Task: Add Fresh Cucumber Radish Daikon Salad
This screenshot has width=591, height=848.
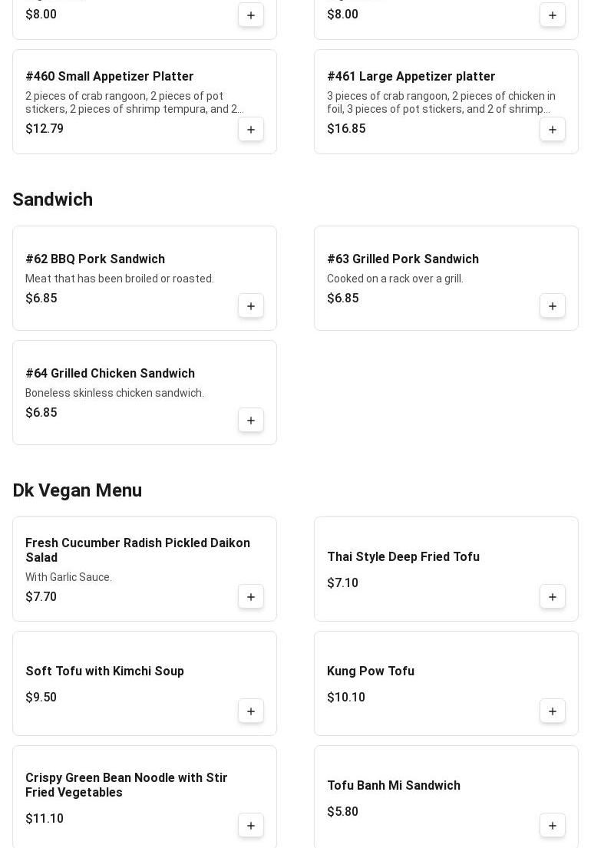Action: click(251, 596)
